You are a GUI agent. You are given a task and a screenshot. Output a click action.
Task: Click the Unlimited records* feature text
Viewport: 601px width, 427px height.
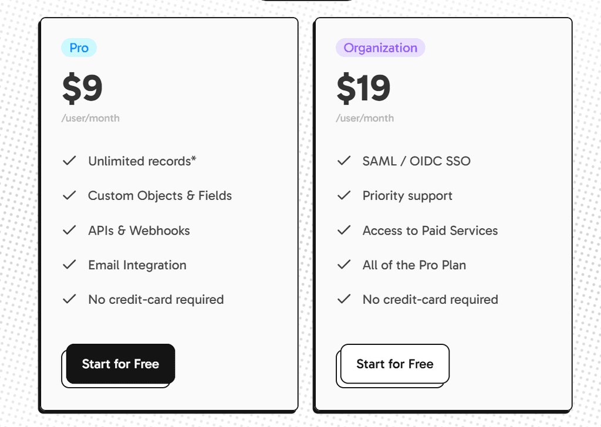click(x=142, y=161)
